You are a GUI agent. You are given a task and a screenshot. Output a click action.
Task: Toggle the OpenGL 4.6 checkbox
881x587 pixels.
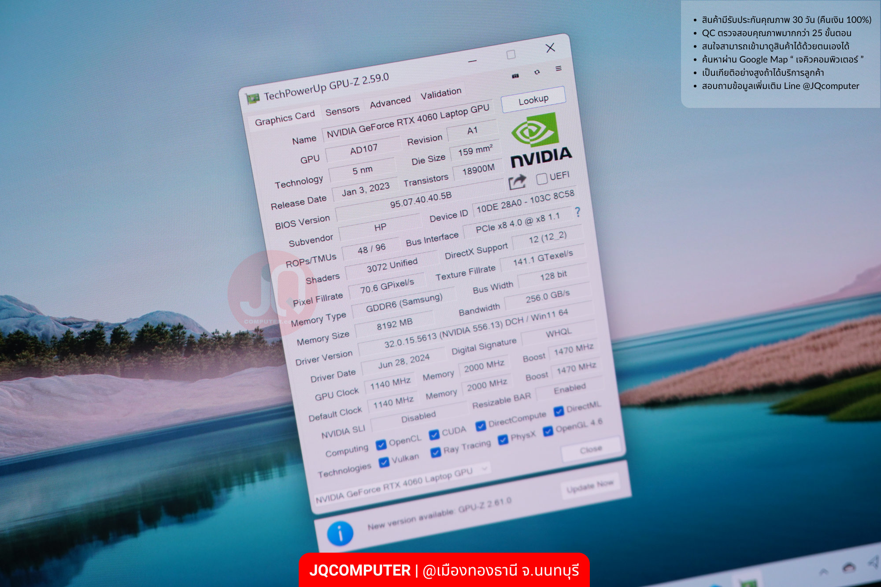tap(548, 431)
